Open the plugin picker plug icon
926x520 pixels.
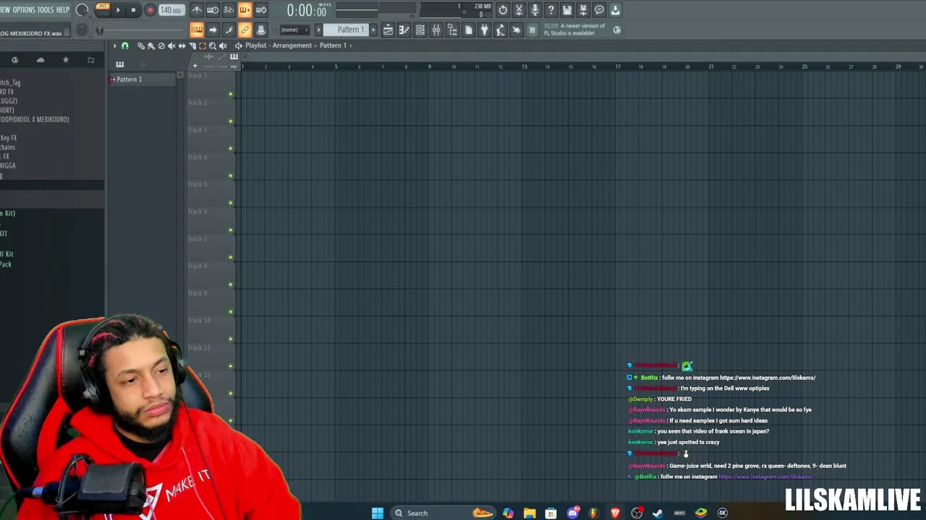[484, 30]
